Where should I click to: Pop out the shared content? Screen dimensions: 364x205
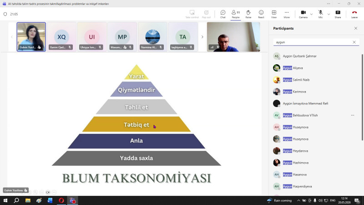pyautogui.click(x=206, y=14)
